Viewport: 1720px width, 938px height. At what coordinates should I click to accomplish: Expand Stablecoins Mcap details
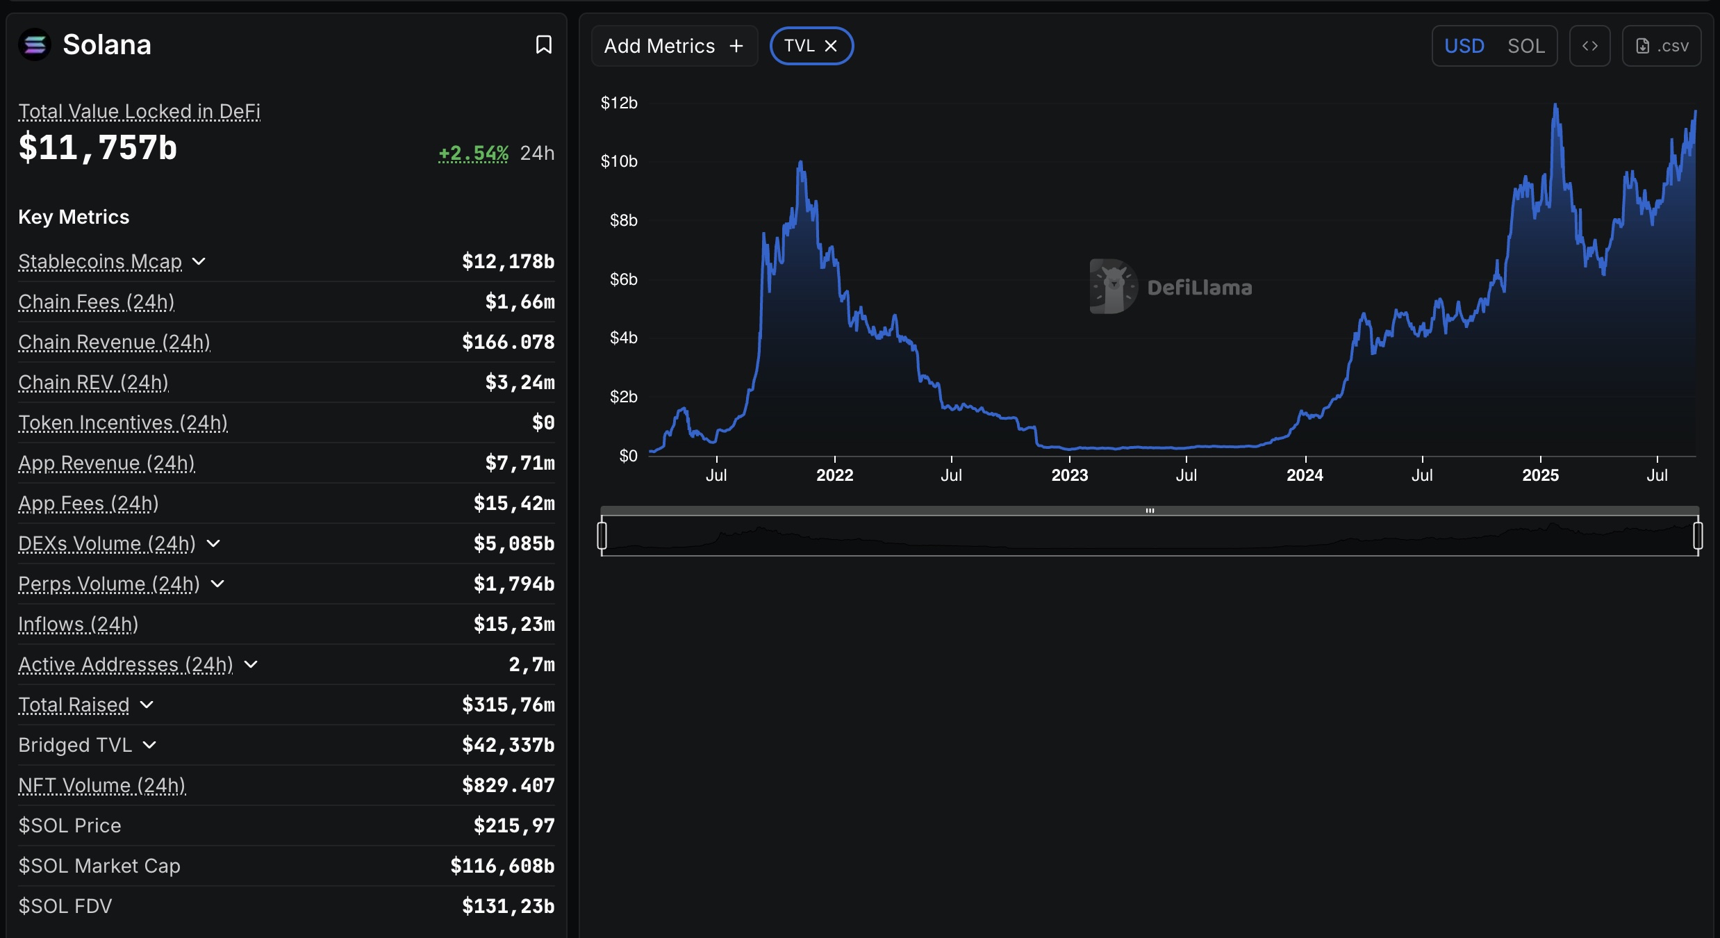tap(199, 261)
